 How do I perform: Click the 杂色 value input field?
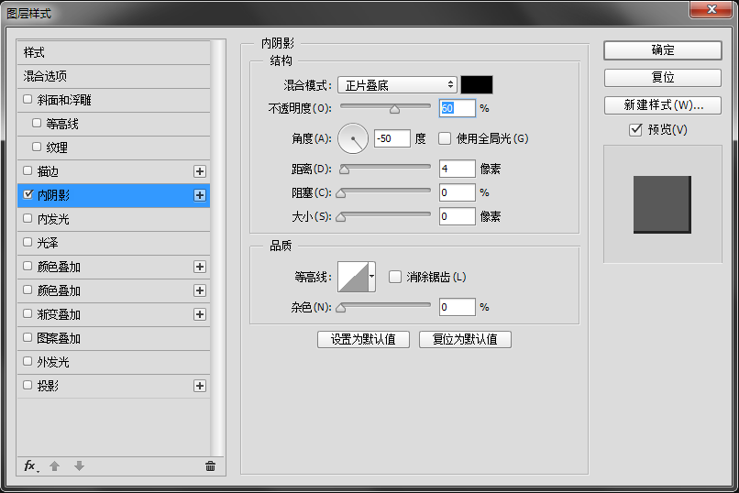[458, 307]
